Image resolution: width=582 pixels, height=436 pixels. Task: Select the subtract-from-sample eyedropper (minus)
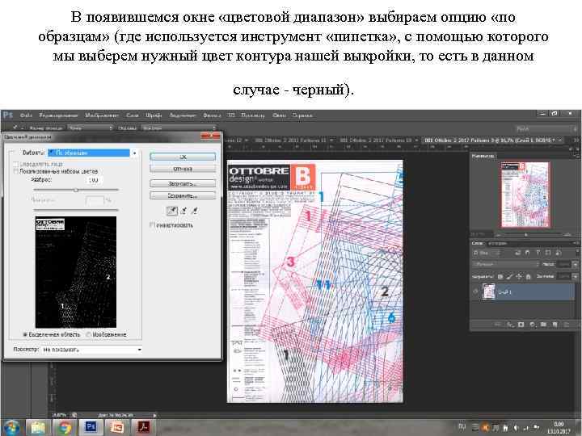(194, 211)
